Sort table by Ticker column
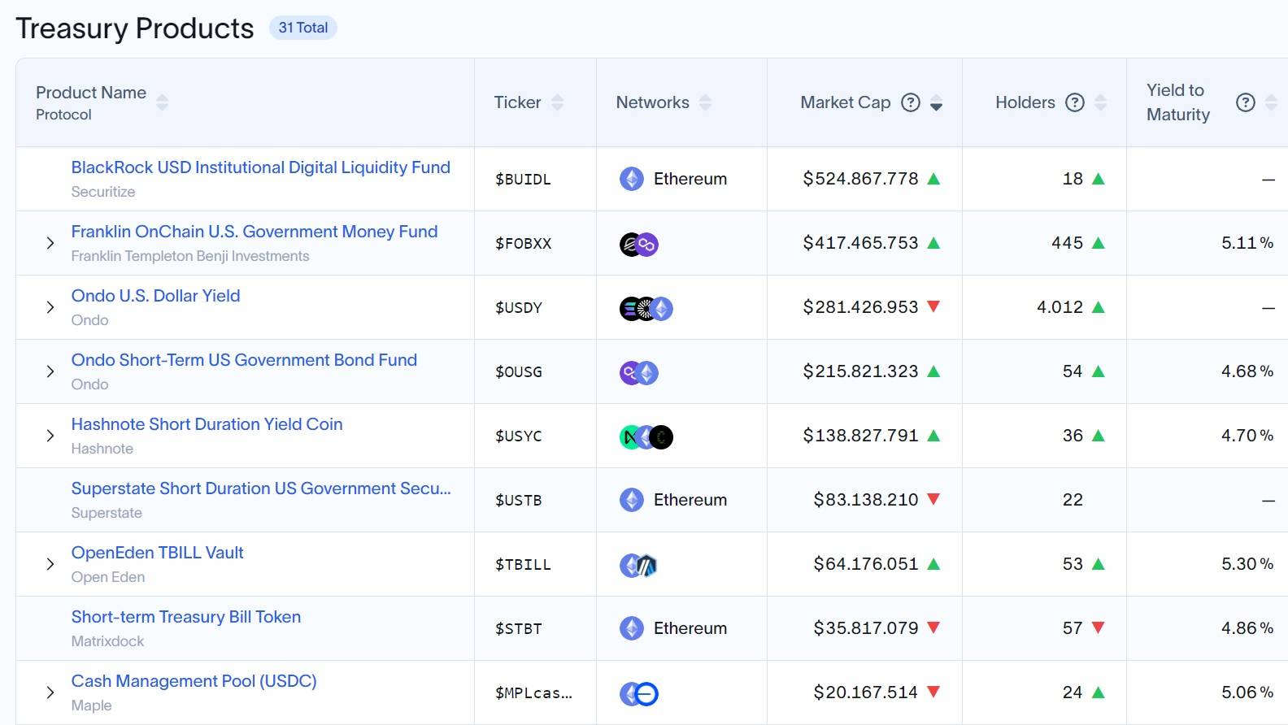The image size is (1288, 725). pyautogui.click(x=557, y=102)
